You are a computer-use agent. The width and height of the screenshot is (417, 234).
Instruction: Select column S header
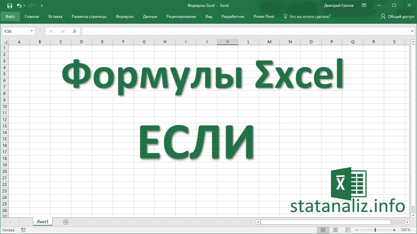point(394,42)
